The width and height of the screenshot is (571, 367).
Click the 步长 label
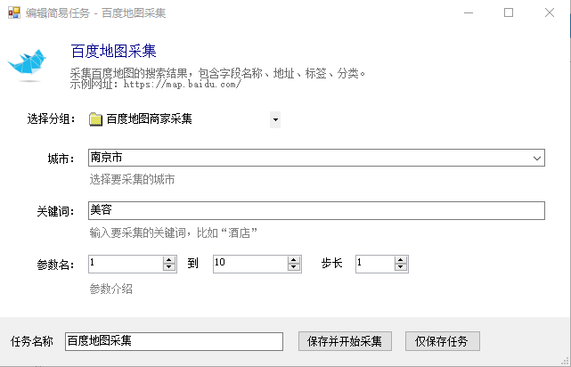(x=331, y=264)
